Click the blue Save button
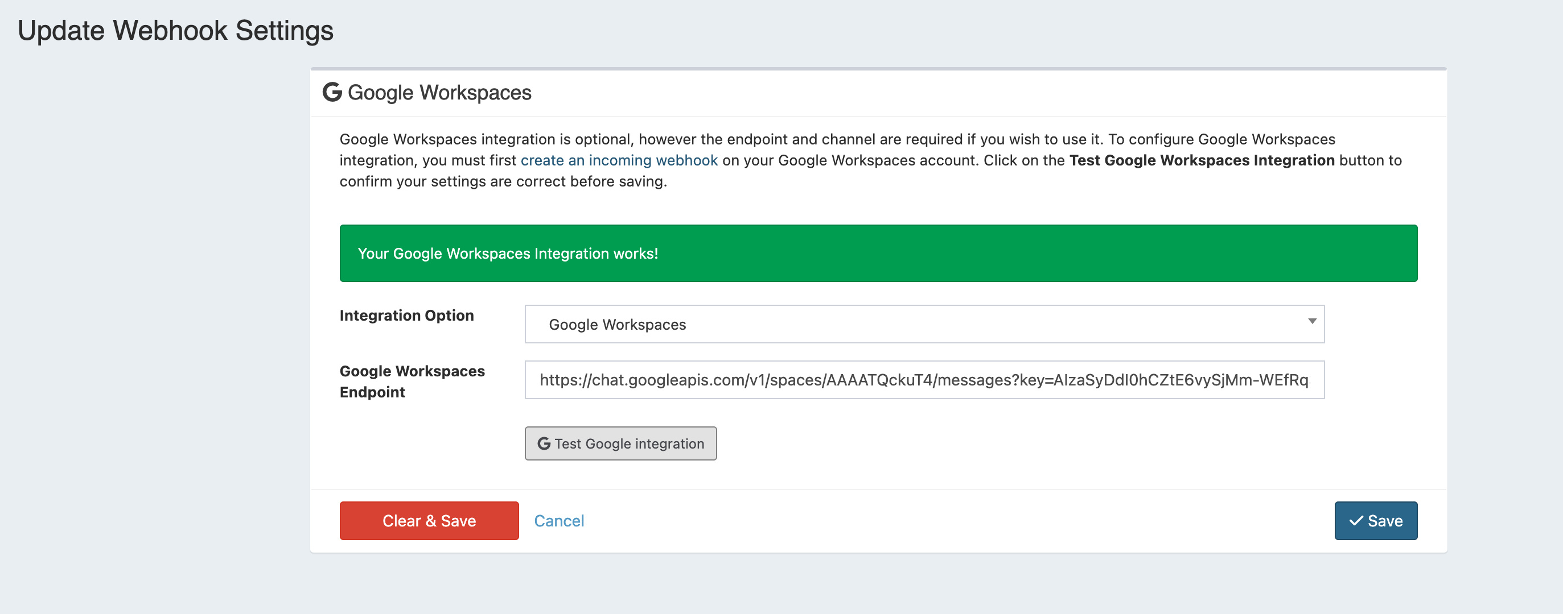Viewport: 1563px width, 614px height. click(x=1376, y=521)
